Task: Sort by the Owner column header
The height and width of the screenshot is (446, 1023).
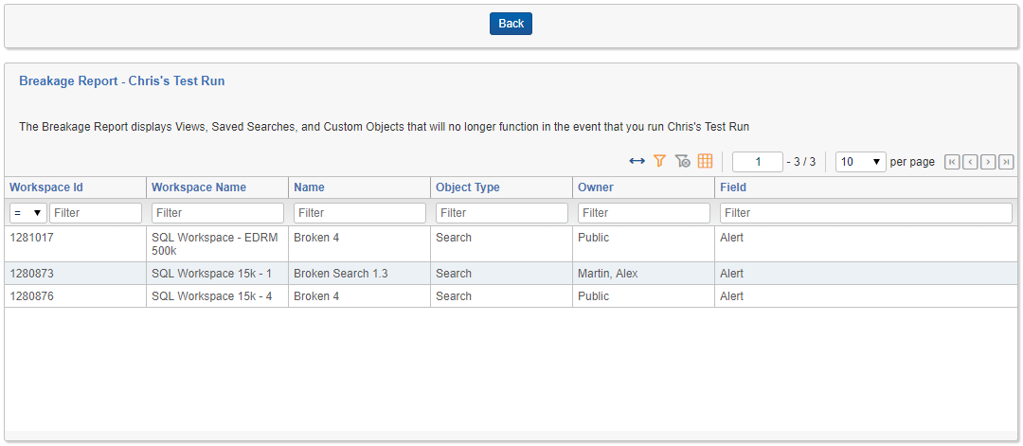Action: point(596,187)
